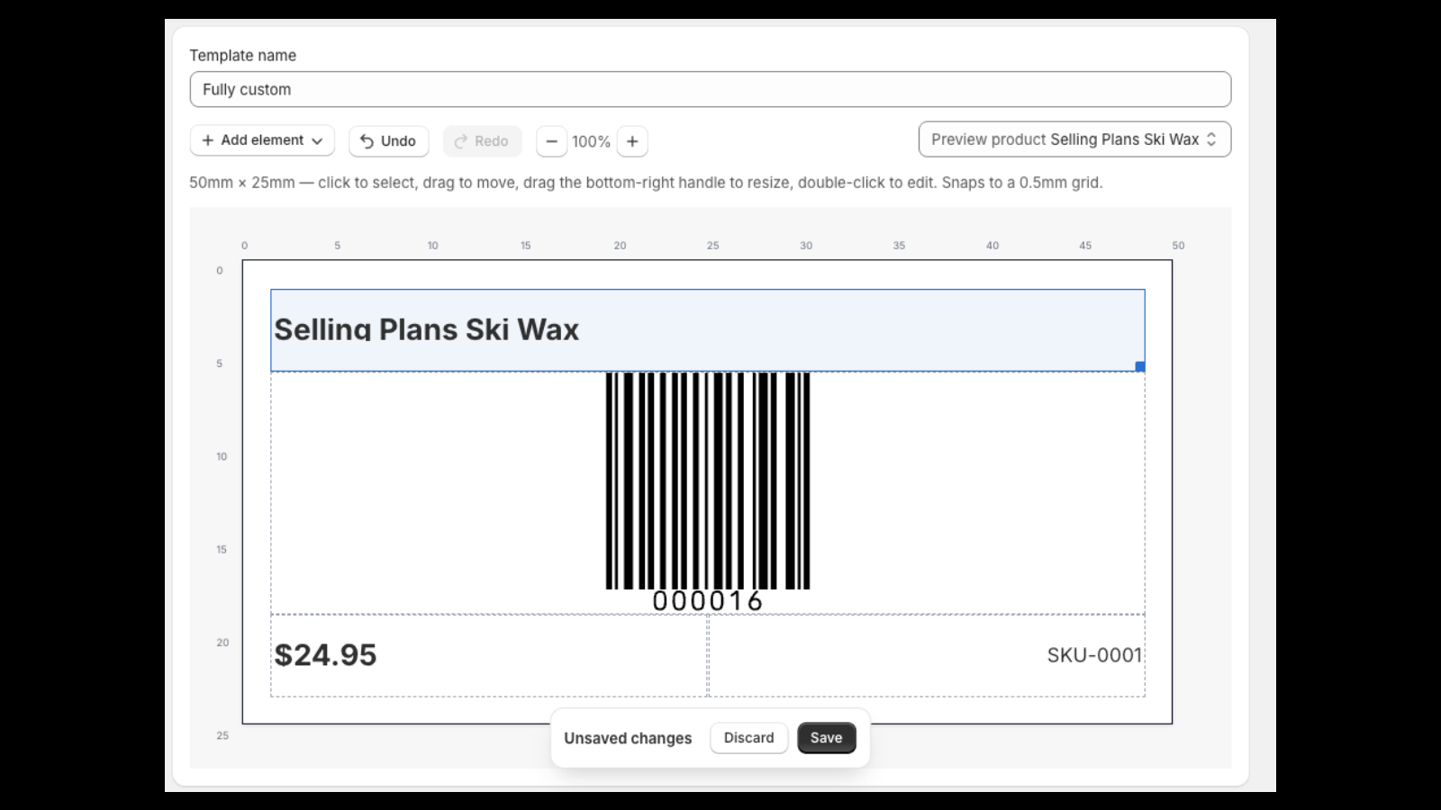This screenshot has width=1441, height=810.
Task: Open the Preview product selector
Action: click(x=1074, y=139)
